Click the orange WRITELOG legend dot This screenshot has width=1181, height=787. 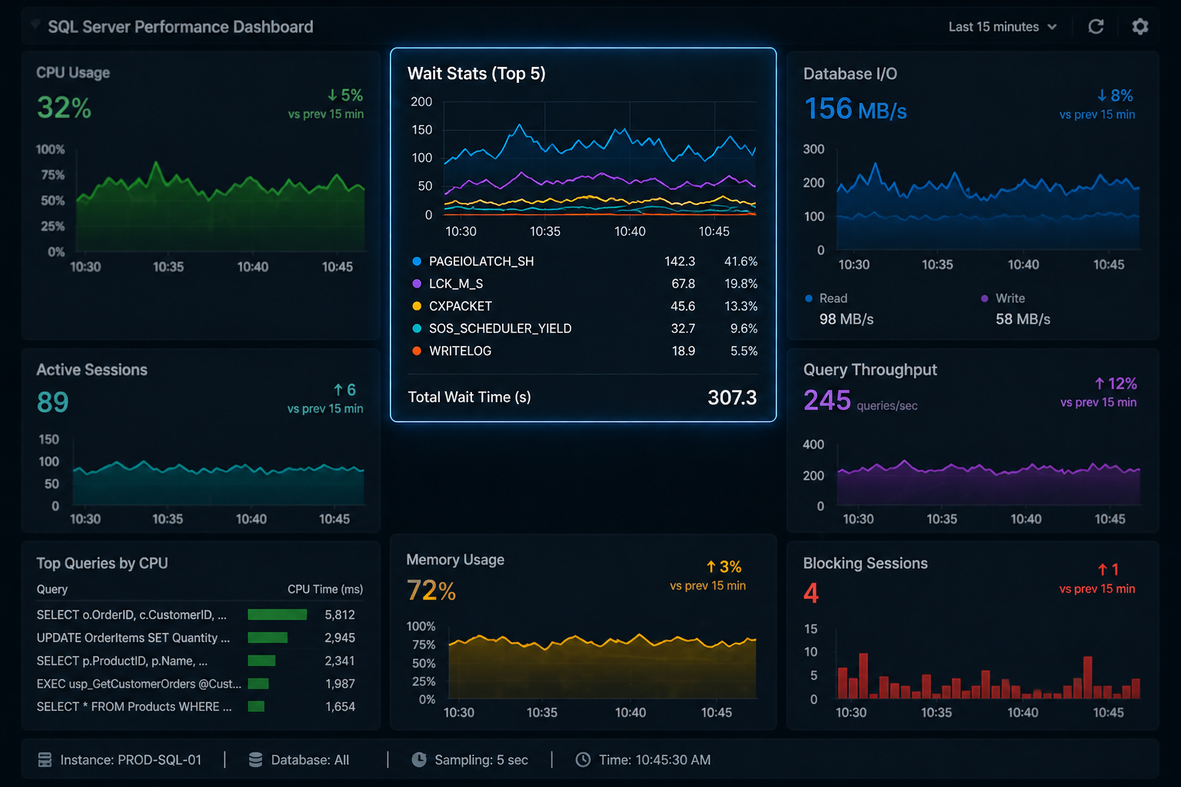417,350
